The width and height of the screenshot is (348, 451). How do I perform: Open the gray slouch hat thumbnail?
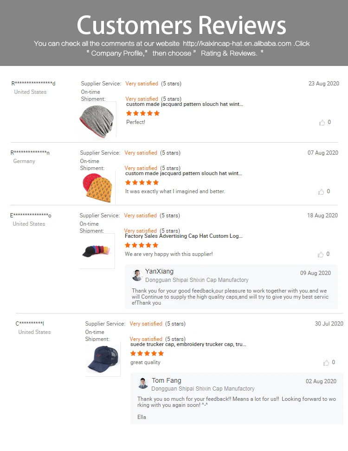click(x=98, y=120)
